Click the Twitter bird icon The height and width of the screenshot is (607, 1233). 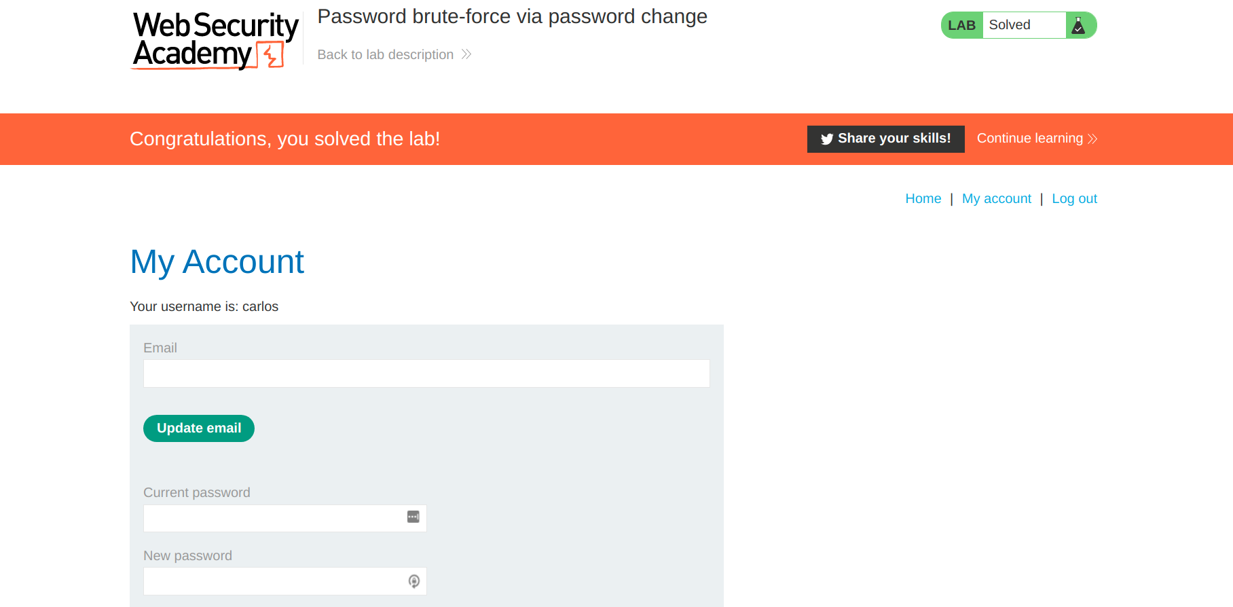pos(826,139)
